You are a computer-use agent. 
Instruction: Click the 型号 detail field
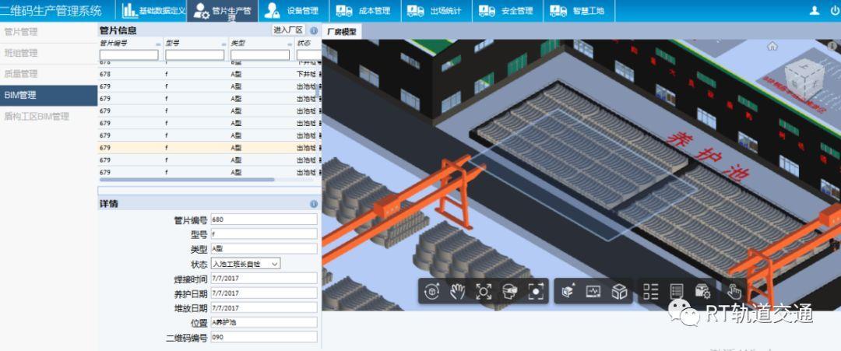click(x=264, y=234)
